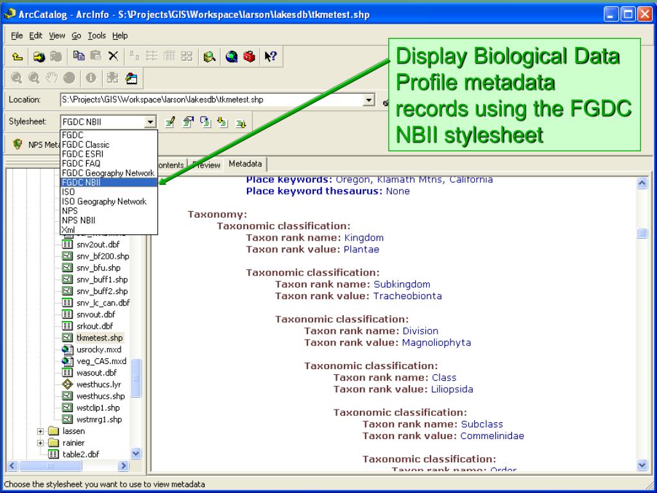The image size is (657, 493).
Task: Click the Create/Update Metadata icon
Action: (205, 122)
